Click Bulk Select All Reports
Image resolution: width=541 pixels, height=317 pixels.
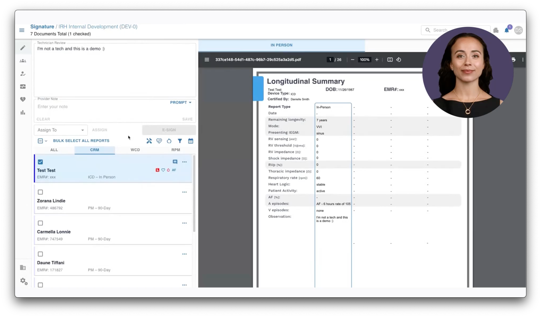click(x=81, y=141)
